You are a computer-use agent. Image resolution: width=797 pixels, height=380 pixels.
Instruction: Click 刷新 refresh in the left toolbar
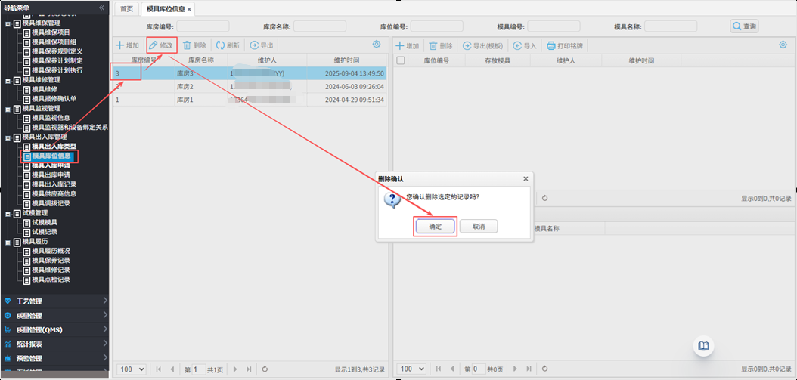pos(228,45)
